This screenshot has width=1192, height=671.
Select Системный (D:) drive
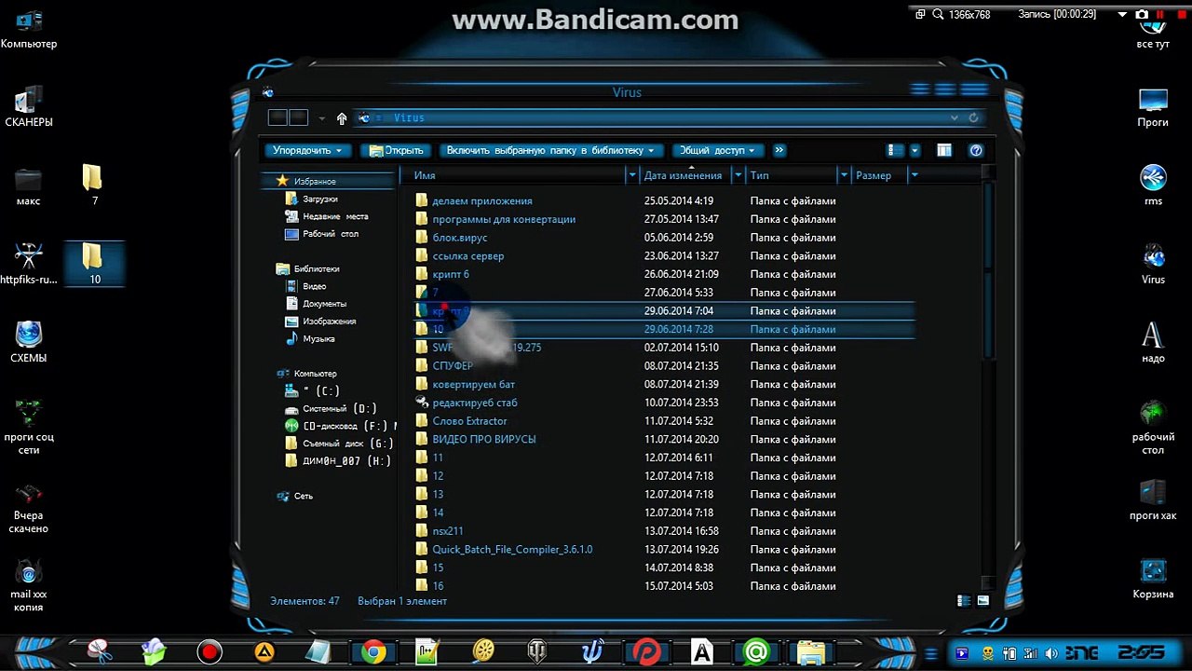click(x=340, y=409)
